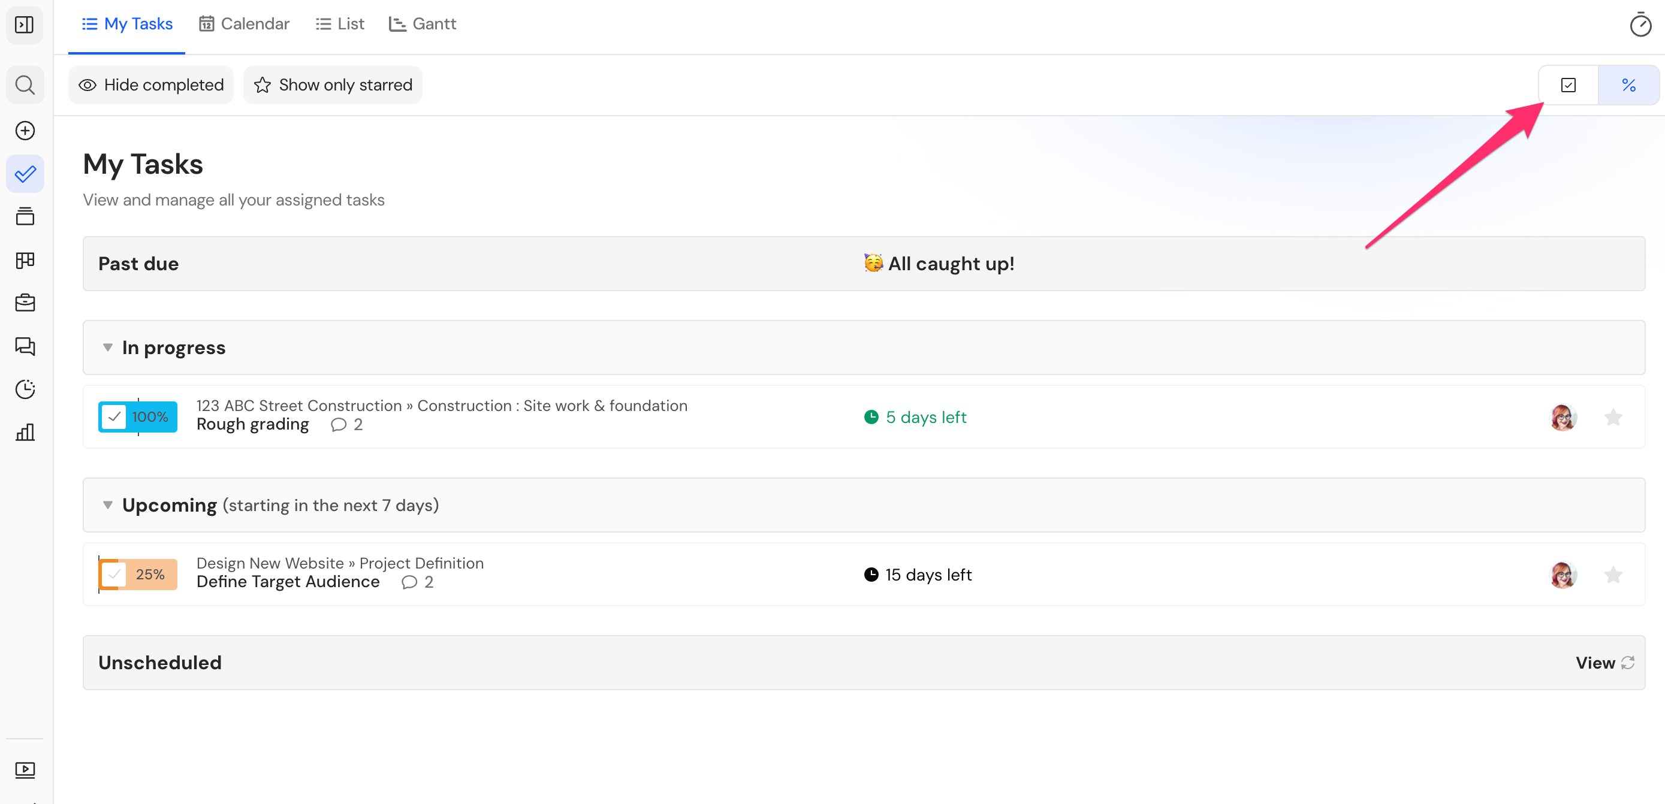Mark Define Target Audience task complete
The height and width of the screenshot is (804, 1665).
point(114,574)
